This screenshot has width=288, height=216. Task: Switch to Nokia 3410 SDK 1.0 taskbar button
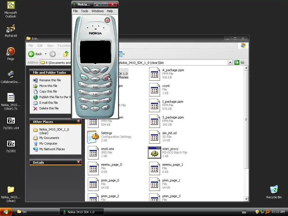[82, 212]
